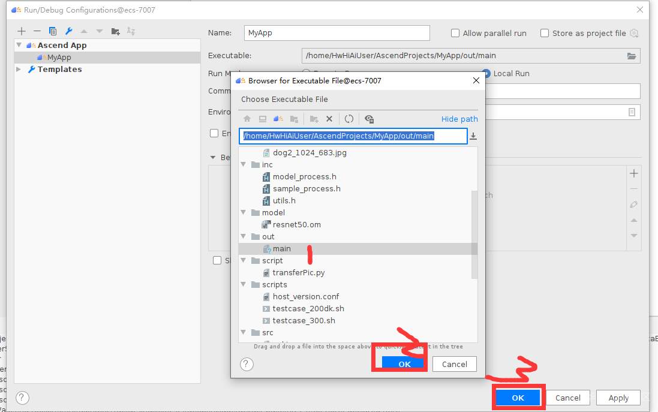Enable Store as project file

(x=544, y=33)
